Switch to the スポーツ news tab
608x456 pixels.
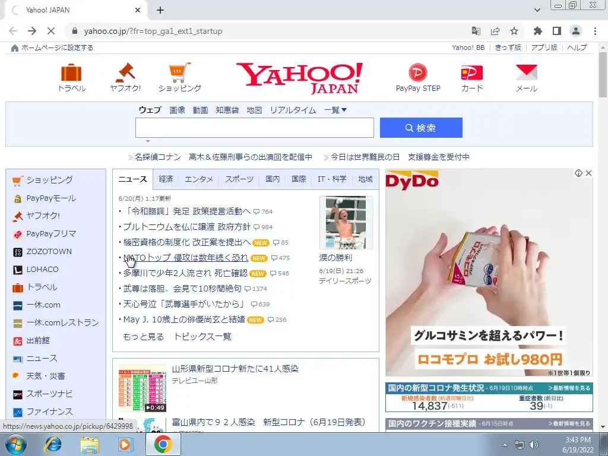click(239, 179)
